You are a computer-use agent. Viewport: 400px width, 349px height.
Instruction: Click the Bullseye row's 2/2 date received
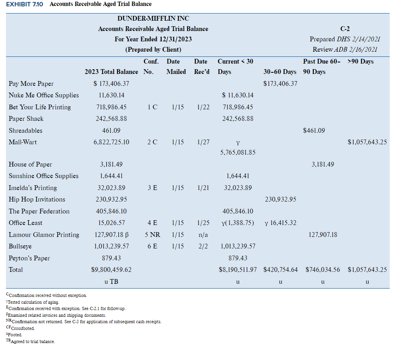(203, 246)
